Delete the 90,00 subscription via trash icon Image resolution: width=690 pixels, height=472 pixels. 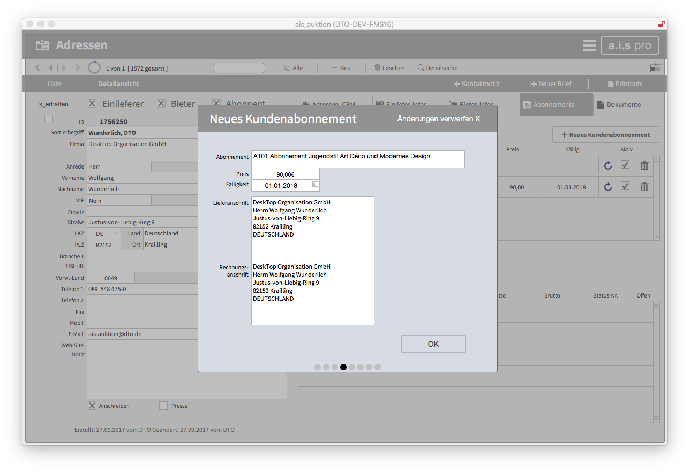644,187
